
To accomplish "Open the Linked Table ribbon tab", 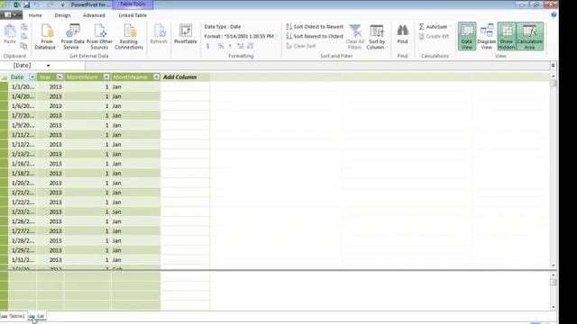I will click(133, 15).
